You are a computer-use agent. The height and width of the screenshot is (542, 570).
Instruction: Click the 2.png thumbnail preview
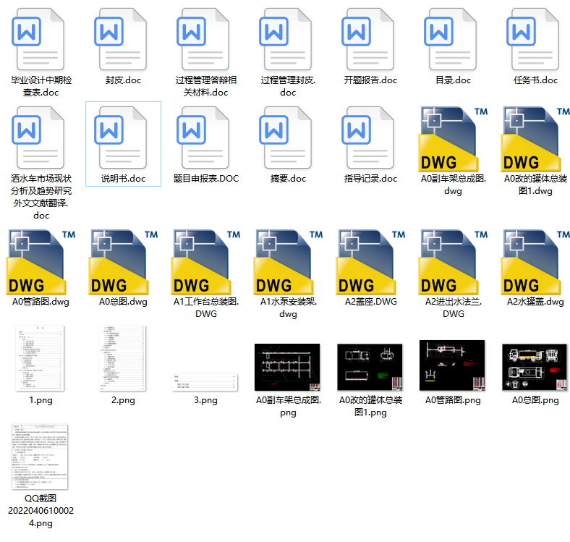pyautogui.click(x=123, y=358)
